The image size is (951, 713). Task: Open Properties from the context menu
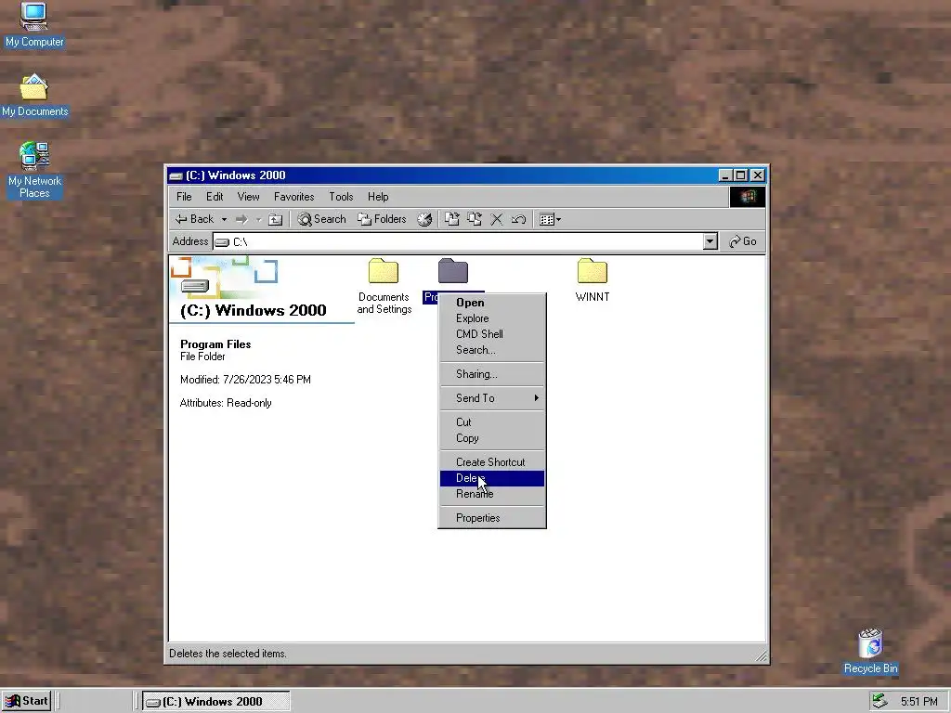point(492,518)
